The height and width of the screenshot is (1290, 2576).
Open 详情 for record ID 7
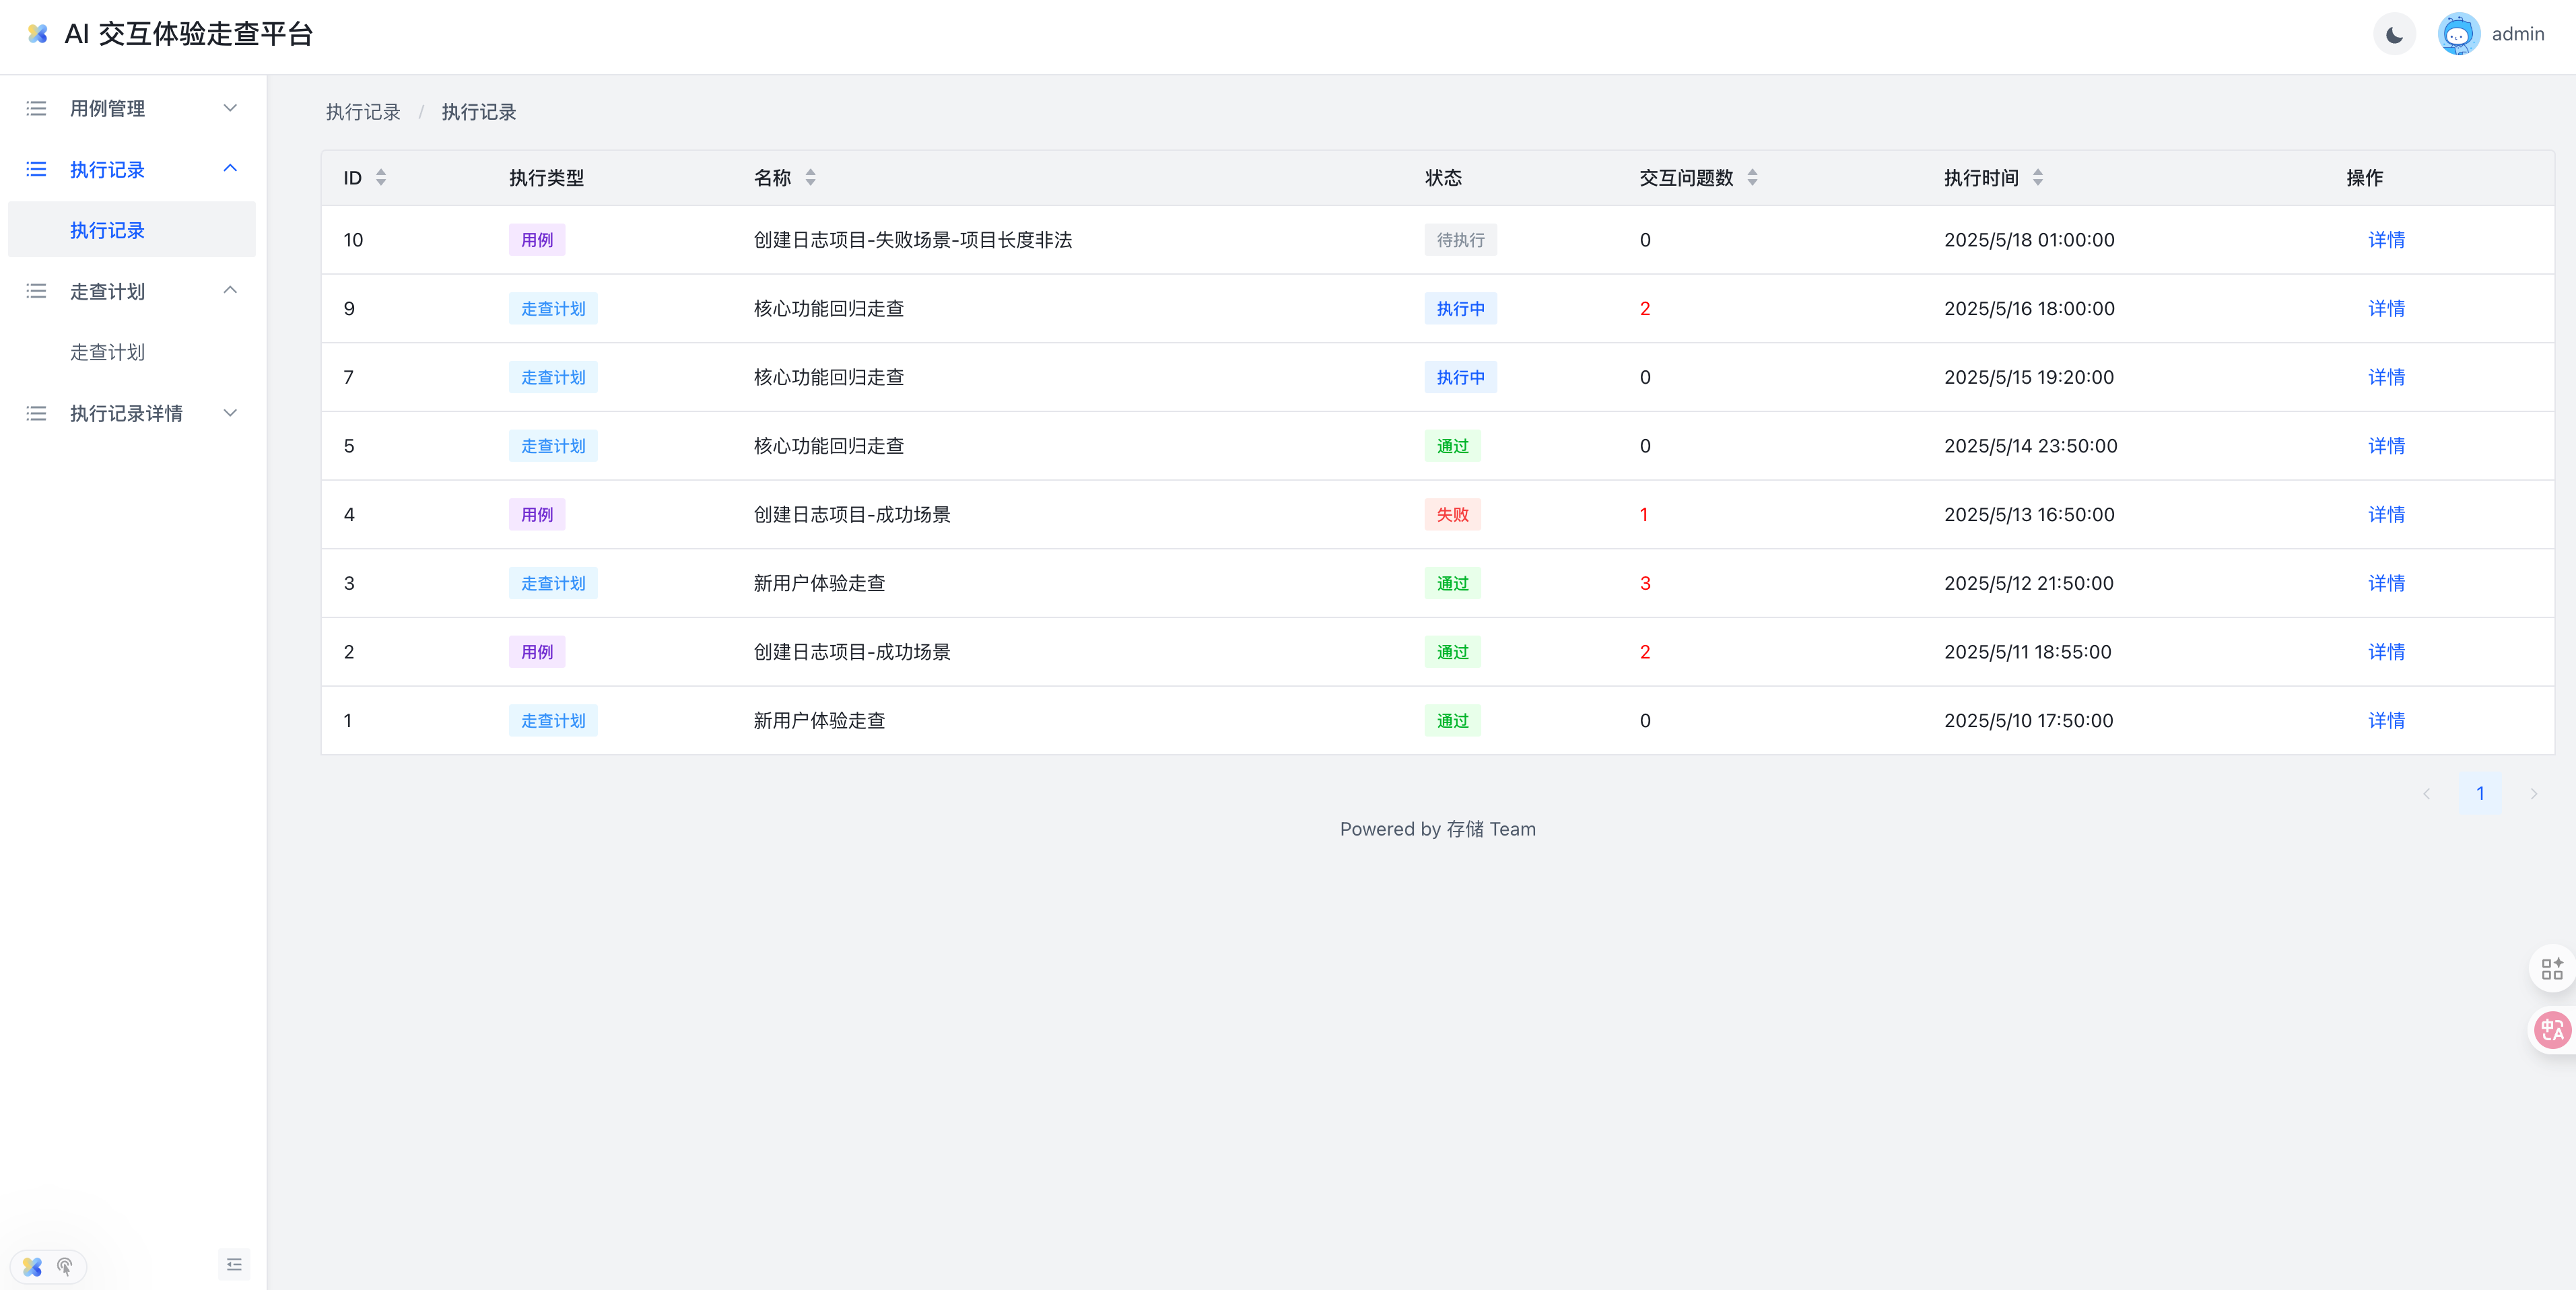coord(2386,377)
